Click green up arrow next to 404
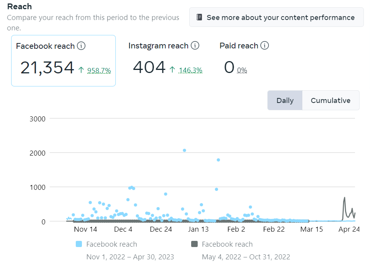 tap(172, 70)
